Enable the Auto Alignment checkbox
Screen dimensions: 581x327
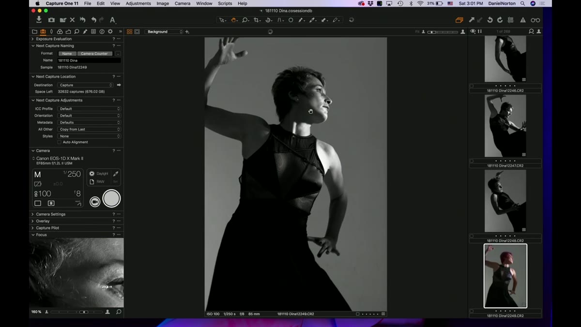pyautogui.click(x=60, y=142)
